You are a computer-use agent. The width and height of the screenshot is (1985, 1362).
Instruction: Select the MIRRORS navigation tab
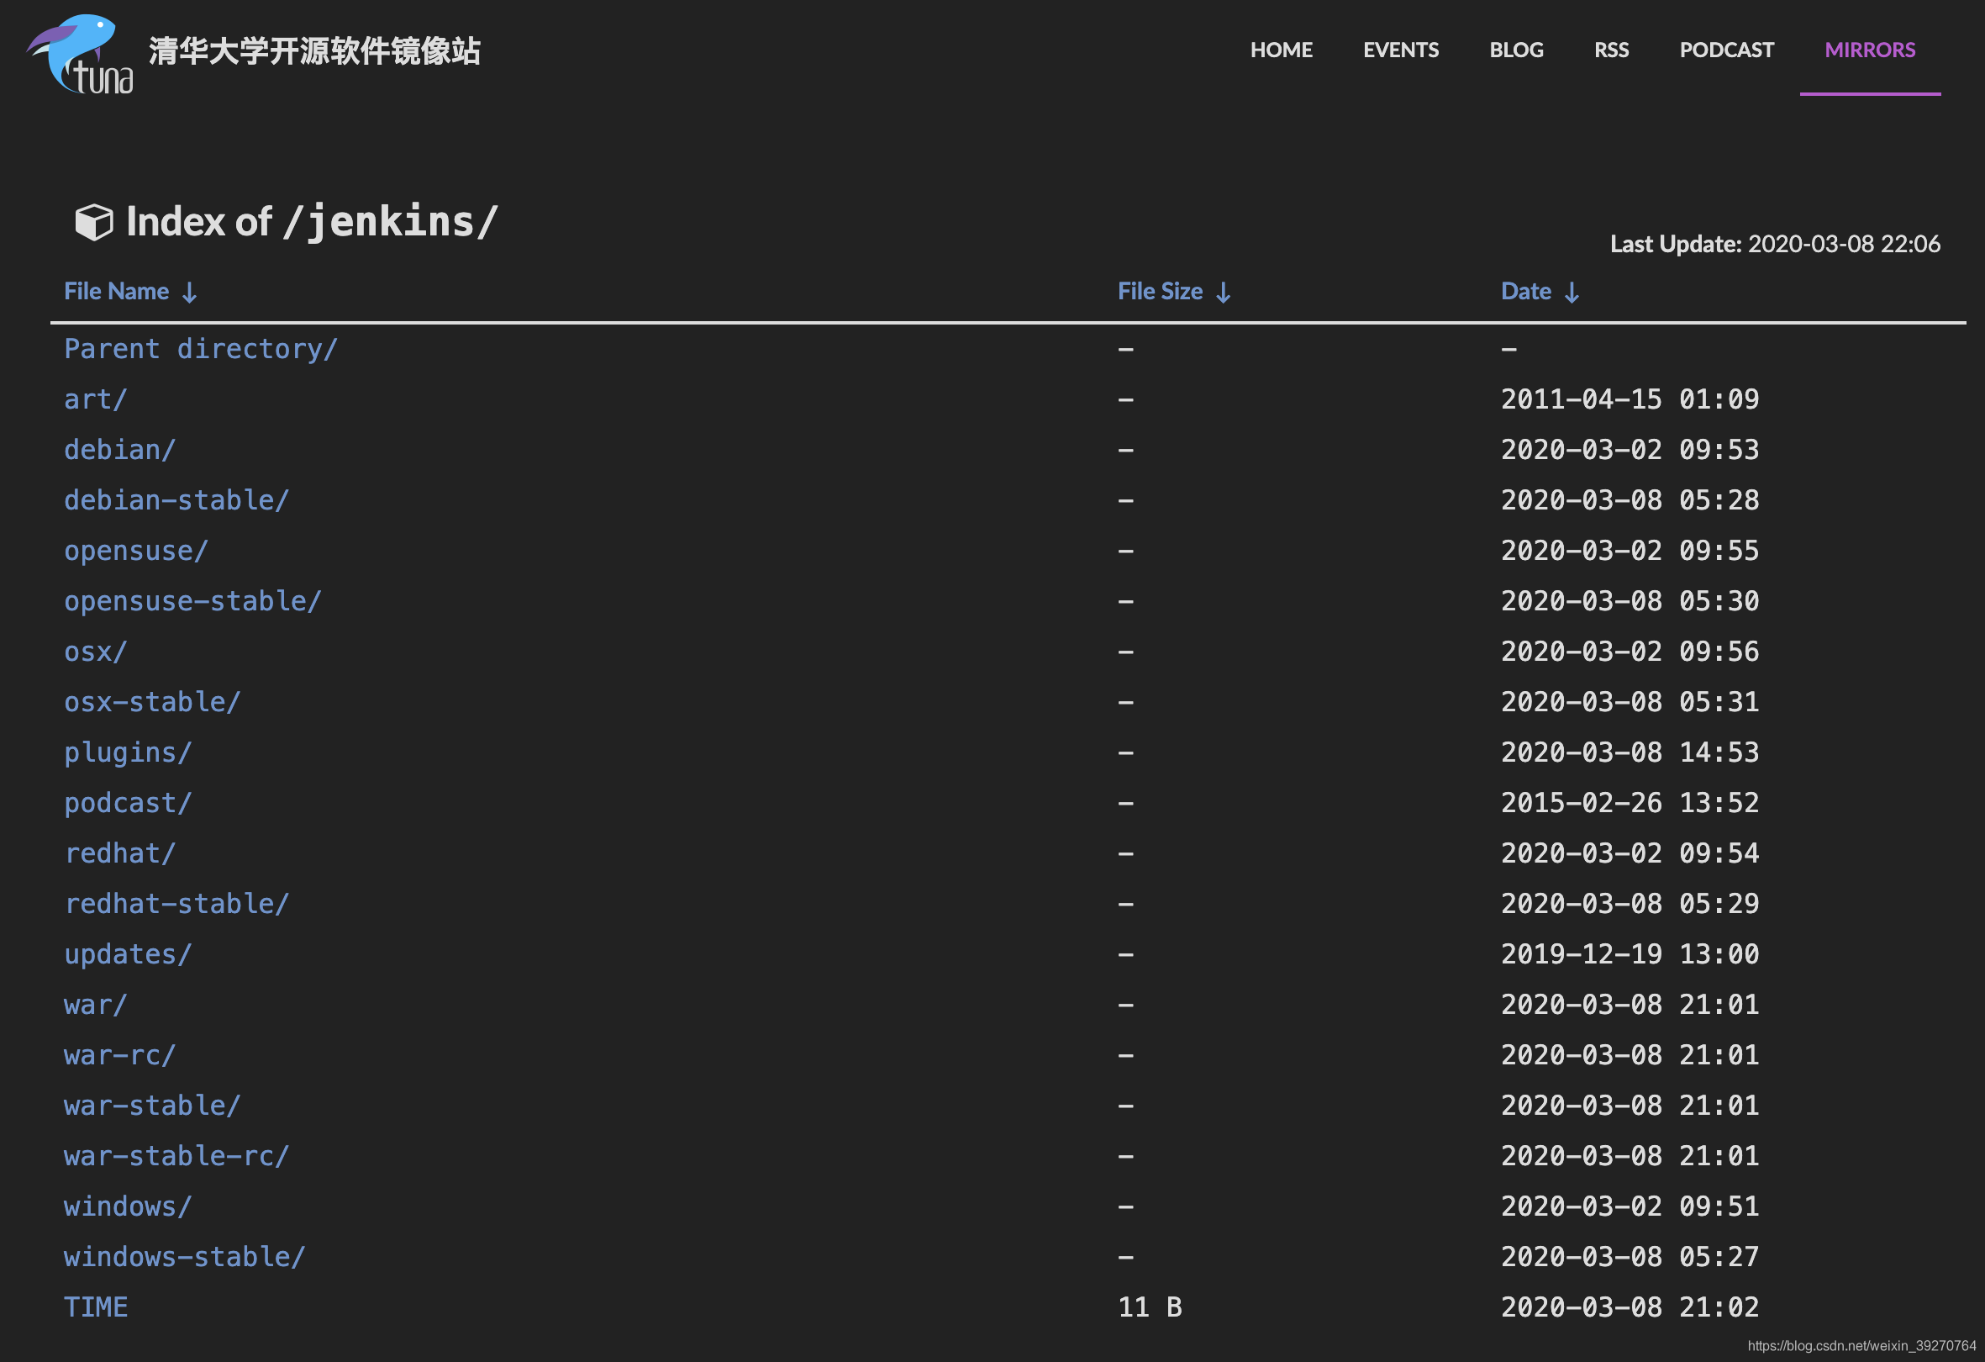click(x=1870, y=50)
